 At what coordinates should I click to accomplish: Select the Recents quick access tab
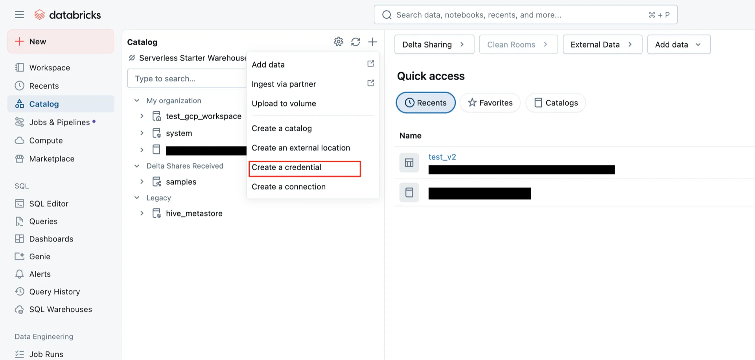425,103
